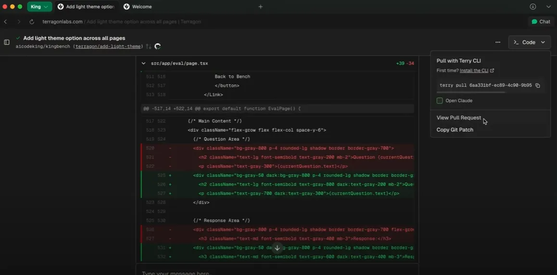Copy the terry pull command
557x275 pixels.
click(x=538, y=86)
